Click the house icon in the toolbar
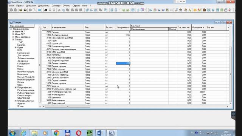 click(181, 10)
